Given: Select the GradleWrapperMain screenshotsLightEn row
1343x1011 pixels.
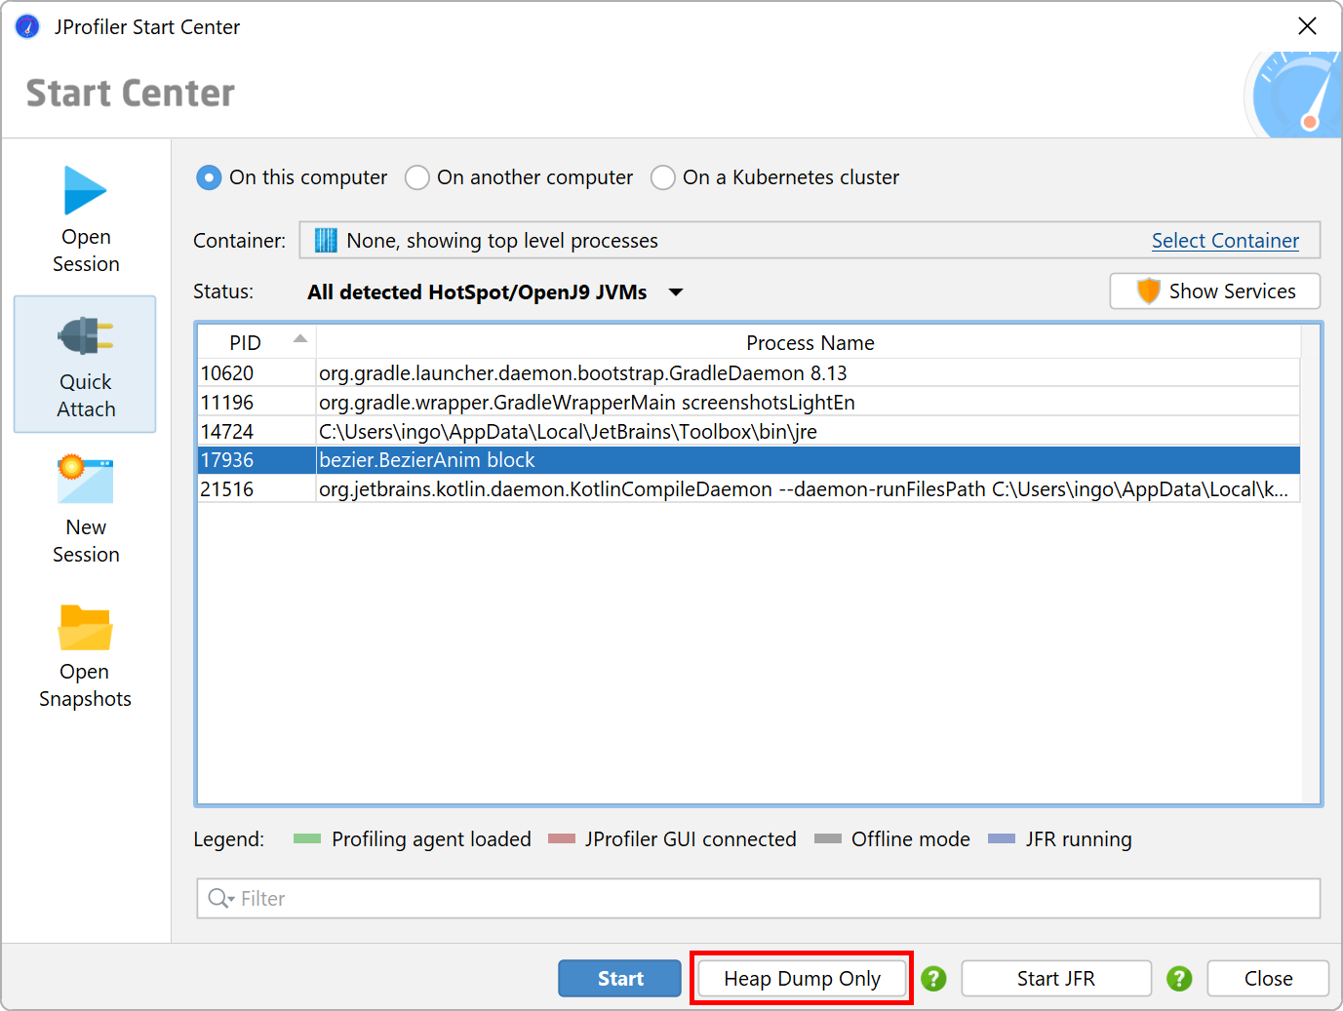Looking at the screenshot, I should click(749, 402).
